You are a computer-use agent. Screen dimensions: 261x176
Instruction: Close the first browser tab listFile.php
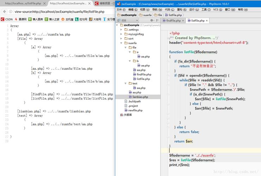pyautogui.click(x=44, y=3)
